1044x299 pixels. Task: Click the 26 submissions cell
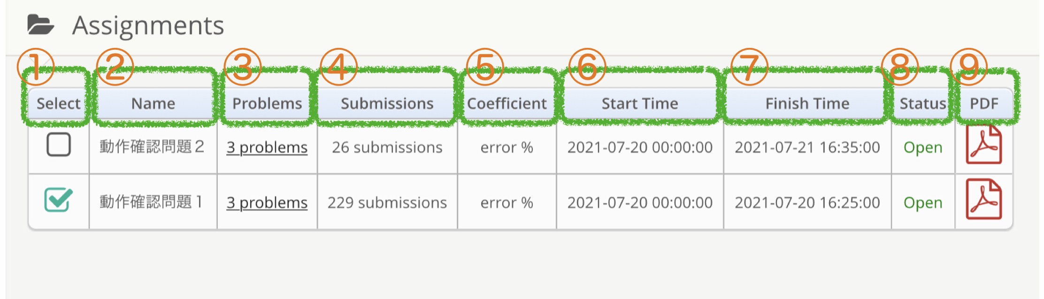click(x=387, y=147)
